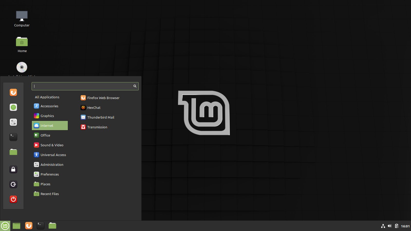Click the Universal Access figure icon
This screenshot has height=231, width=411.
[x=36, y=155]
